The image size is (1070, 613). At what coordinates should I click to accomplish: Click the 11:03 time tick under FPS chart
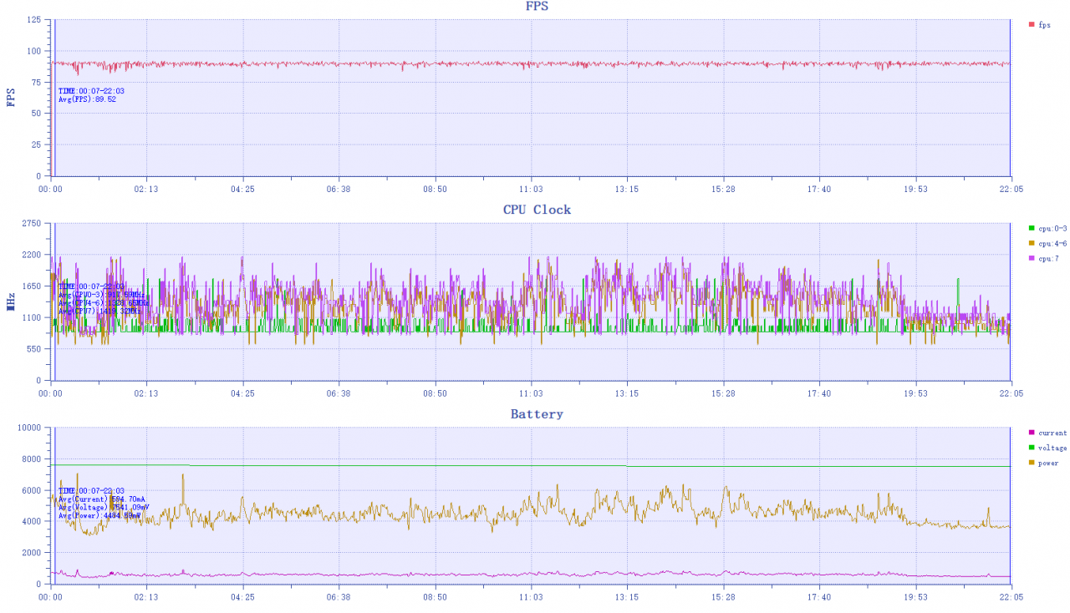[531, 190]
